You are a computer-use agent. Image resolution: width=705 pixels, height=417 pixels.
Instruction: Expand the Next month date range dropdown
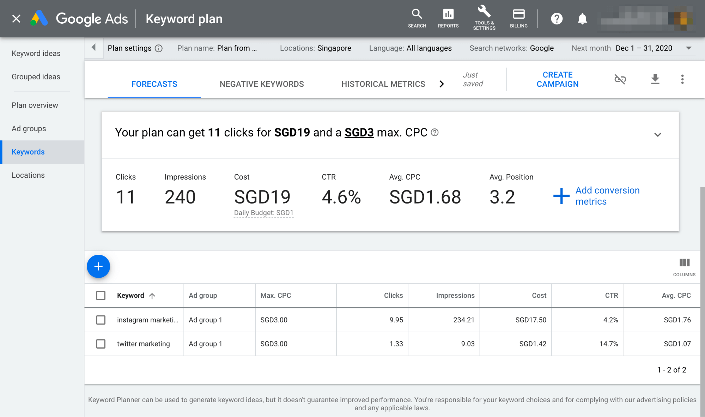(x=689, y=48)
